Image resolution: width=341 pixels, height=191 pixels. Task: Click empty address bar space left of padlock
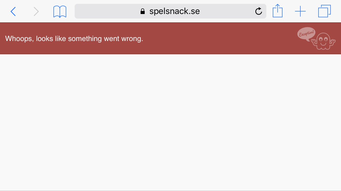coord(107,11)
